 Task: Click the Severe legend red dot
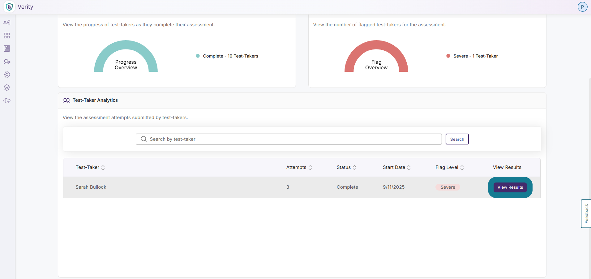[448, 56]
